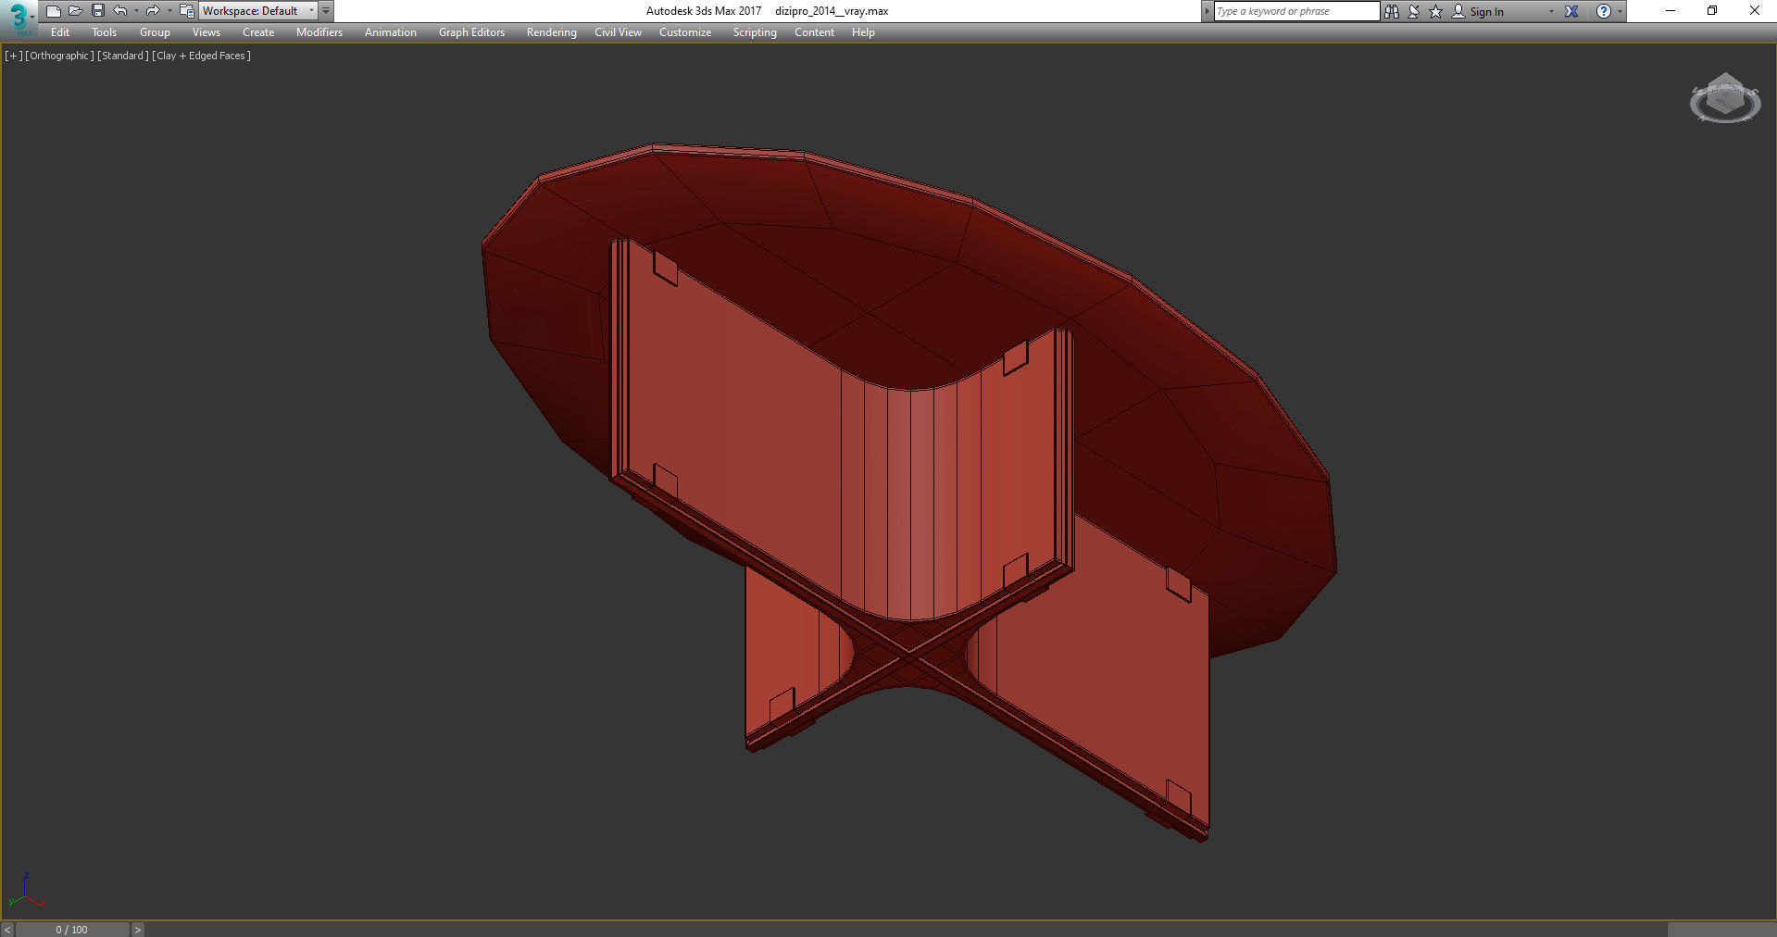
Task: Expand the Sign In dropdown arrow
Action: tap(1551, 11)
